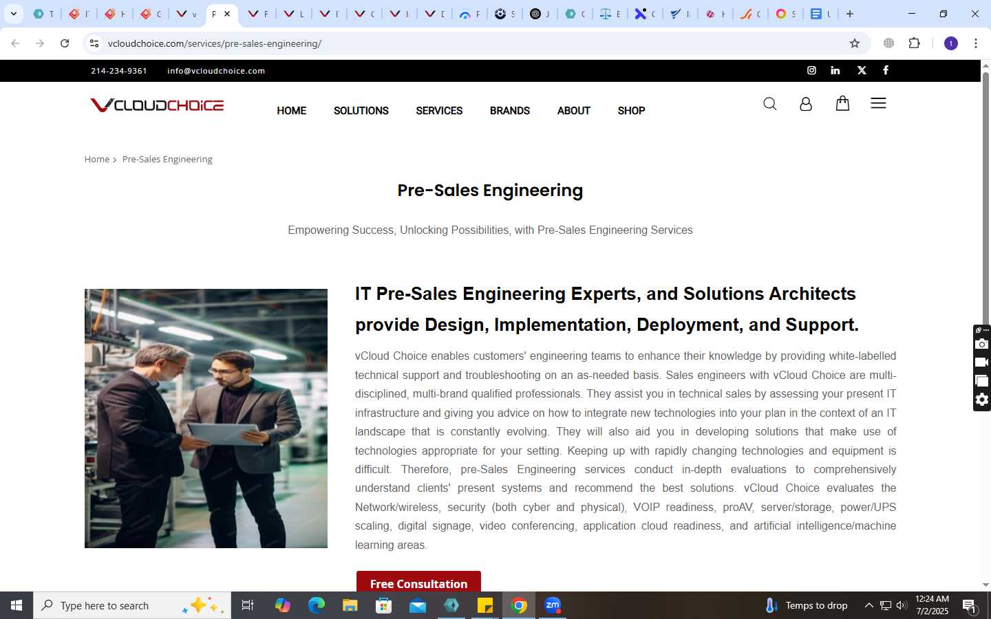
Task: Start recording with the video camera widget icon
Action: pos(982,362)
